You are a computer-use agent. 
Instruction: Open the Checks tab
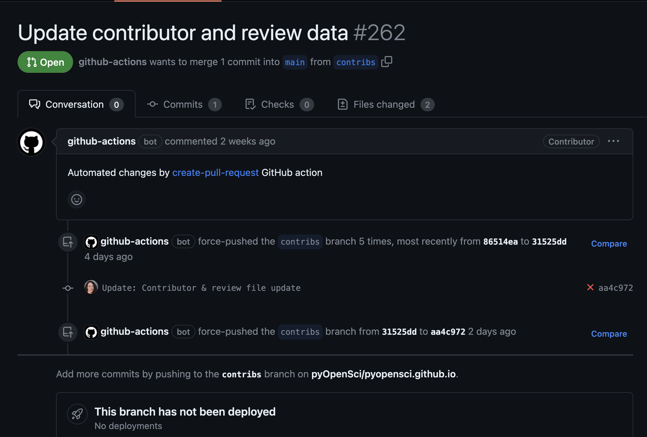point(279,104)
